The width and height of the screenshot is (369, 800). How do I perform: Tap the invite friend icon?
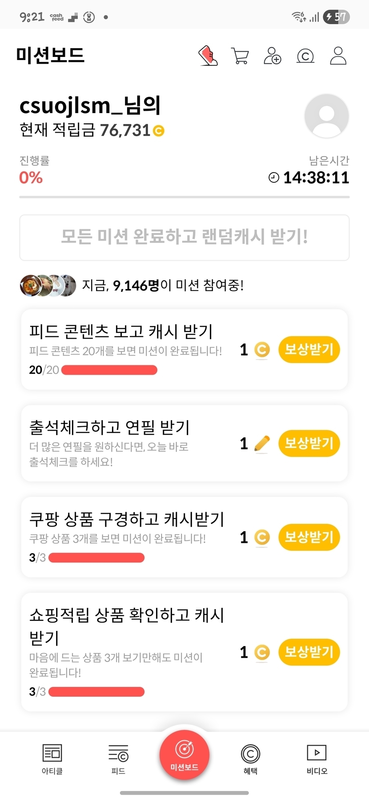[272, 56]
